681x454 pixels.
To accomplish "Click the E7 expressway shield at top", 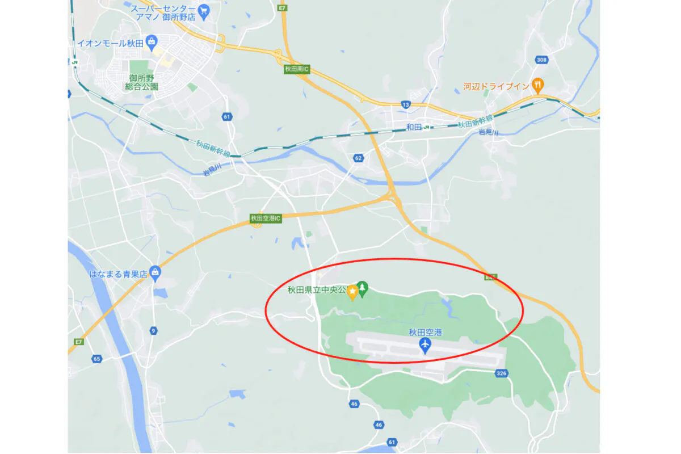I will click(281, 9).
